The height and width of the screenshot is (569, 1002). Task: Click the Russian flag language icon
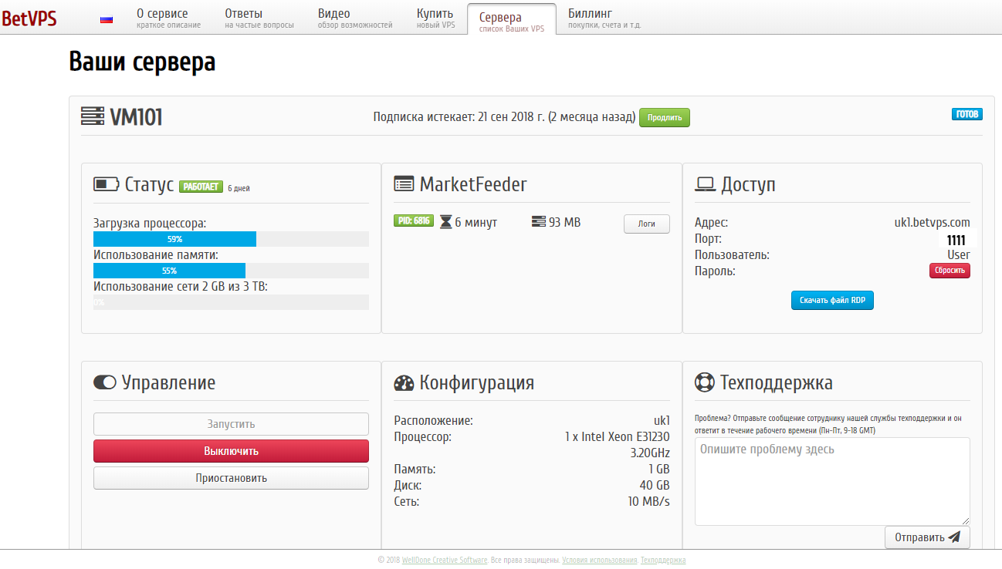[107, 19]
